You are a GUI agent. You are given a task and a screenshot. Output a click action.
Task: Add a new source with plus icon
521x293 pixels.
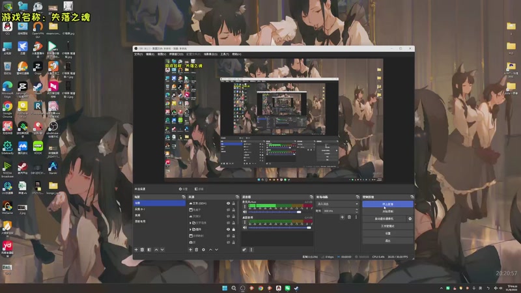click(x=190, y=250)
